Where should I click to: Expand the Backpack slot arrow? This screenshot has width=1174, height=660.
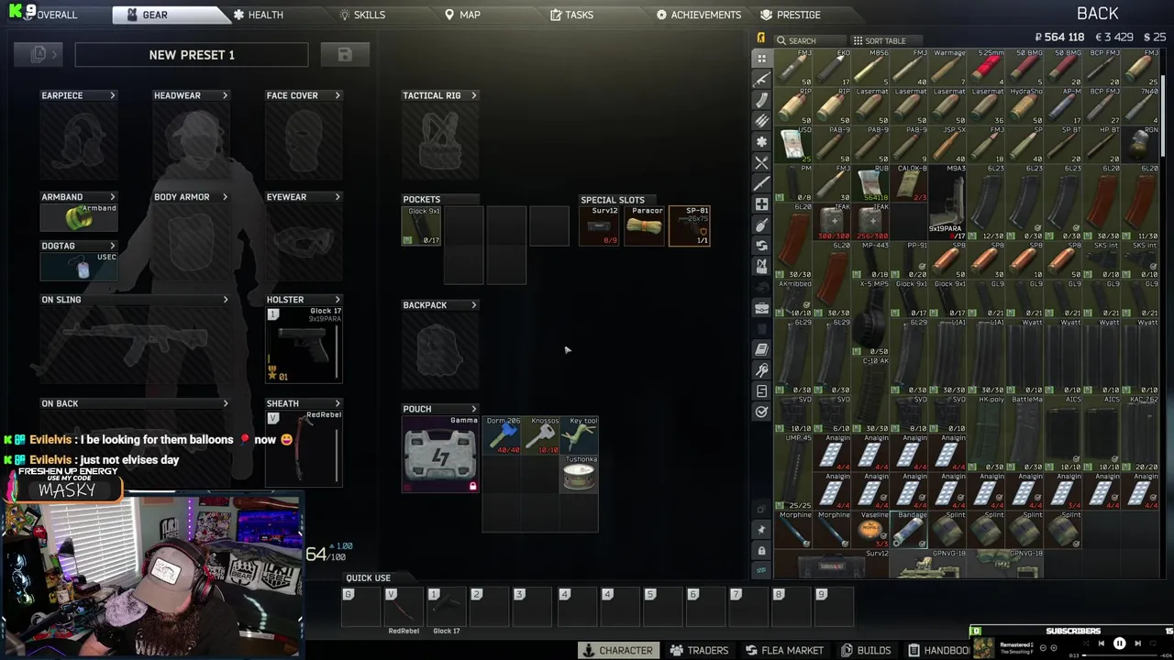coord(473,305)
